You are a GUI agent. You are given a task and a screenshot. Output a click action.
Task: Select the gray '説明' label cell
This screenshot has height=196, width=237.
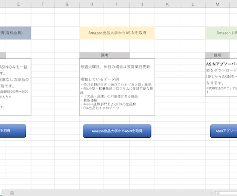pyautogui.click(x=217, y=55)
